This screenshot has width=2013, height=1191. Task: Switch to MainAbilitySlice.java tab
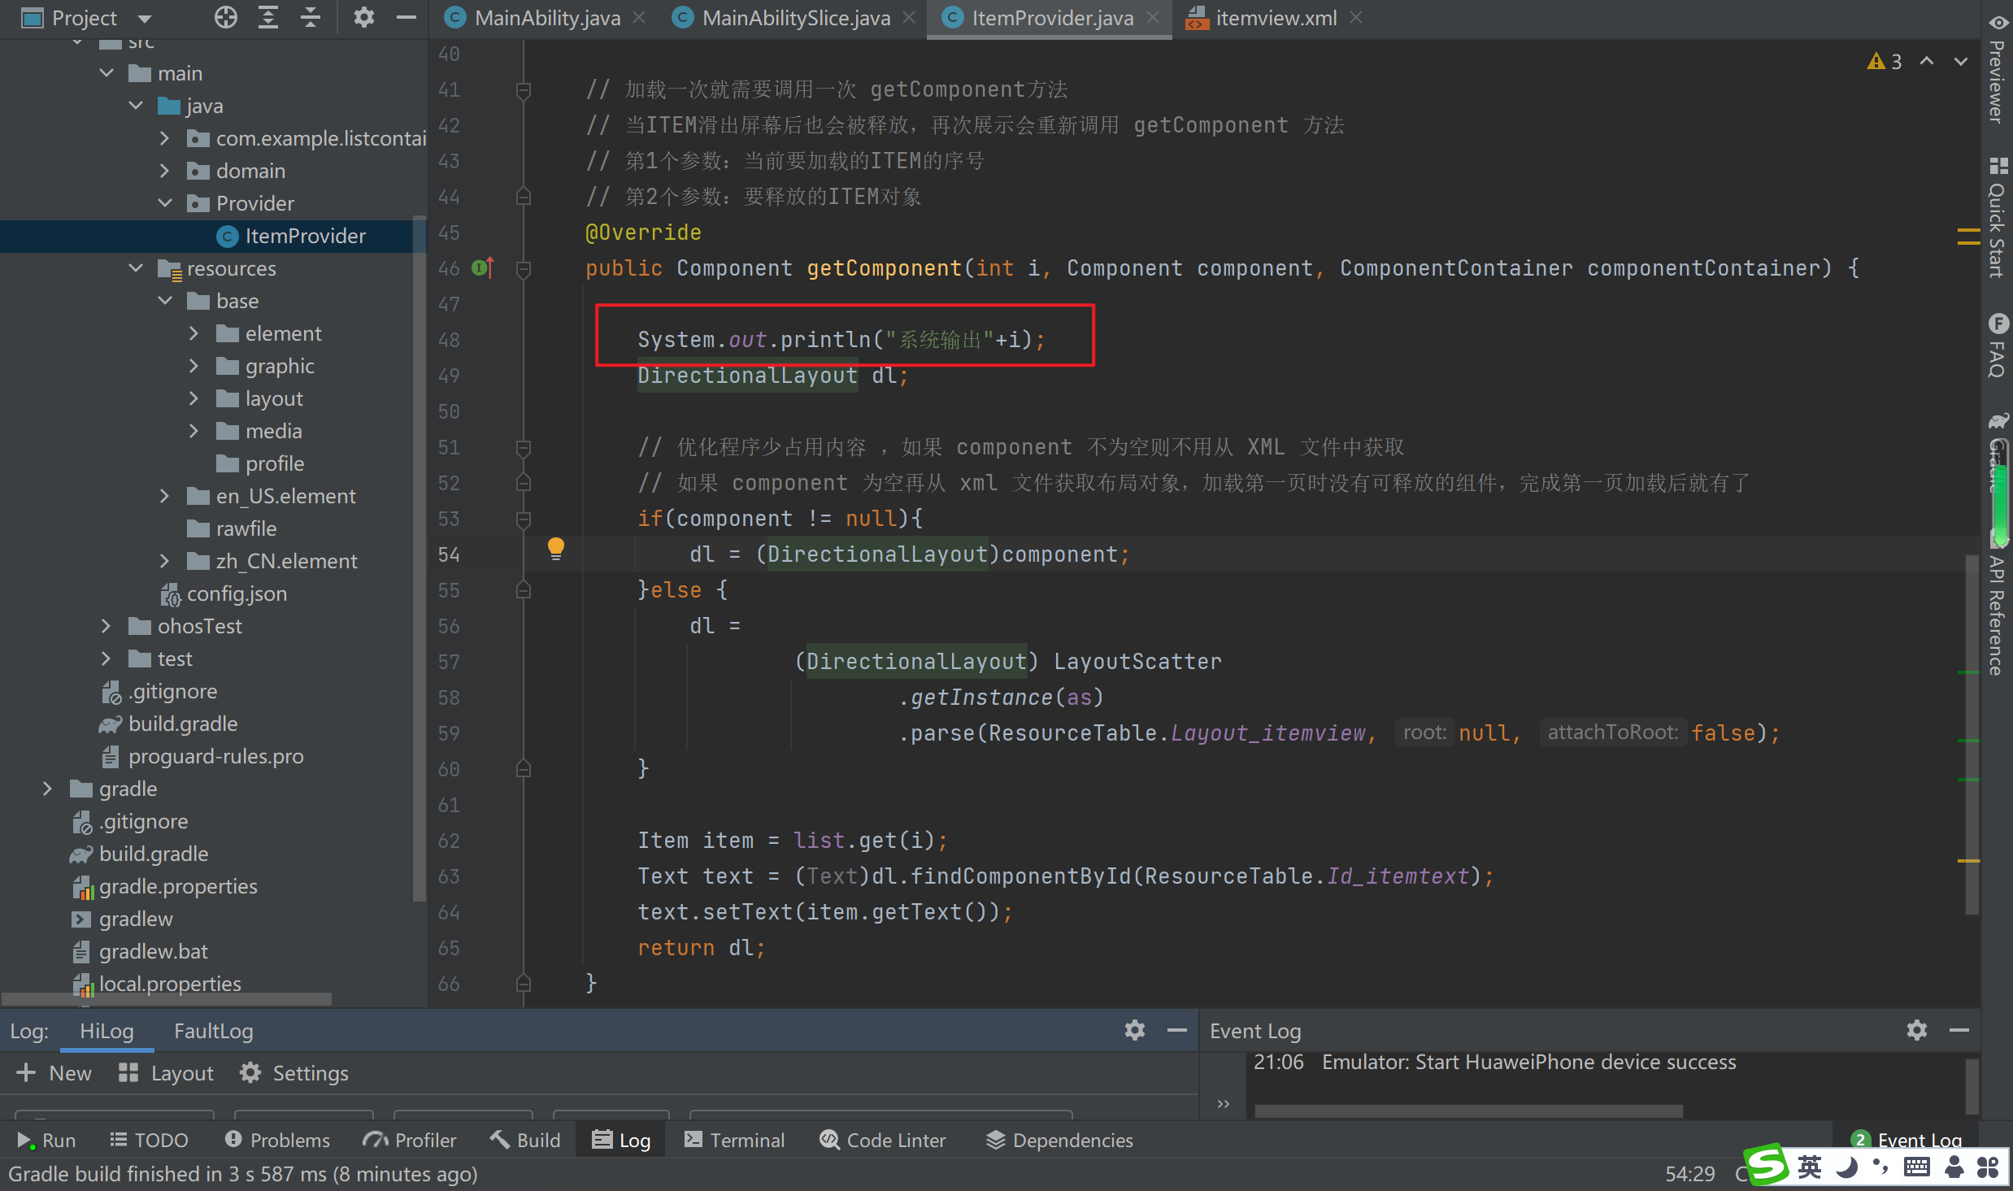pos(795,18)
